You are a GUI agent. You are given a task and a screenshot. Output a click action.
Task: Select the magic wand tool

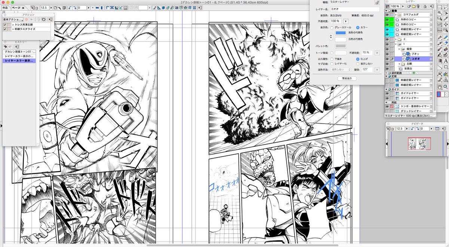[x=440, y=13]
